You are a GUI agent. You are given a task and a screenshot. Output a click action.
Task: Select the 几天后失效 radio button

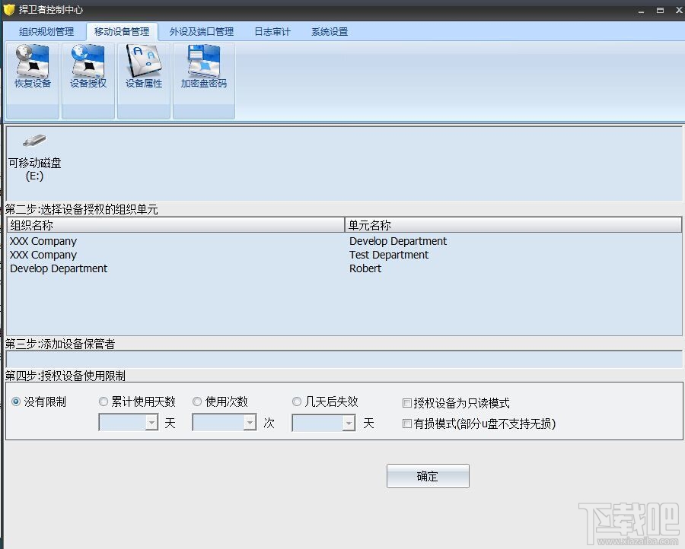click(x=297, y=401)
